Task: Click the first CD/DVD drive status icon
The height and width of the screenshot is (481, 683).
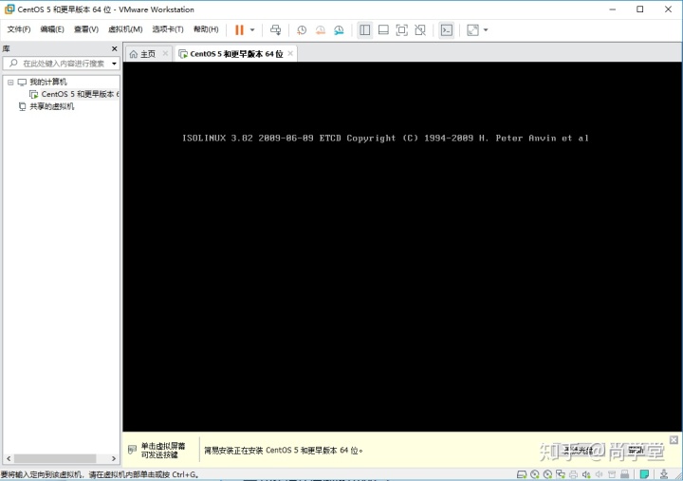Action: (535, 474)
